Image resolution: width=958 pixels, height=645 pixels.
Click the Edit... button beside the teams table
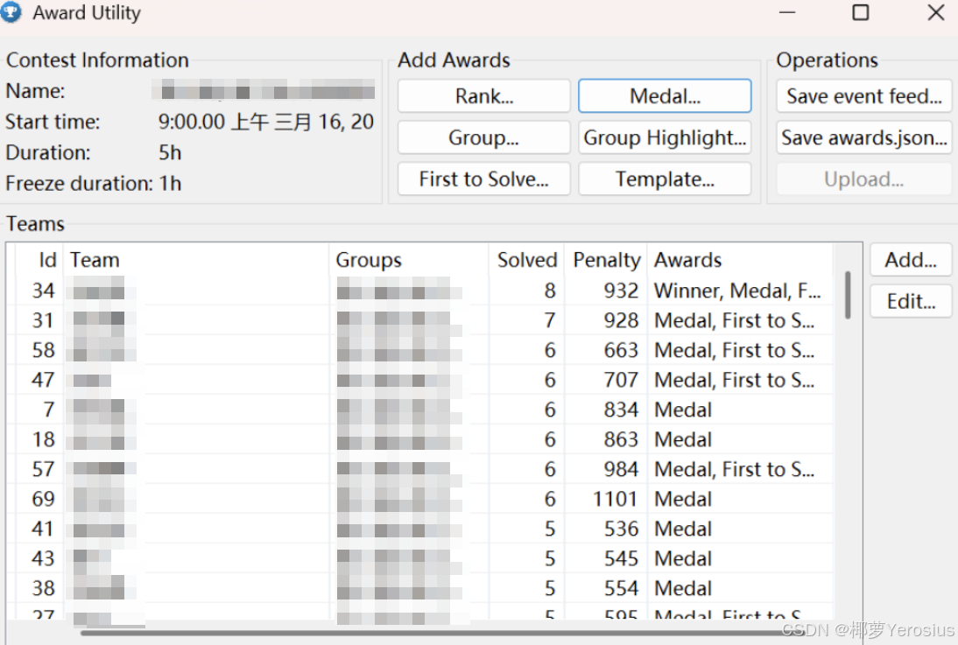tap(911, 301)
